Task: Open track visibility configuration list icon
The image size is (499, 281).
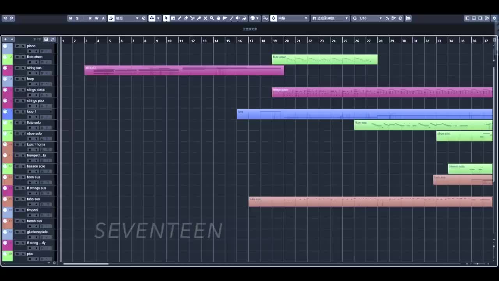Action: click(46, 39)
